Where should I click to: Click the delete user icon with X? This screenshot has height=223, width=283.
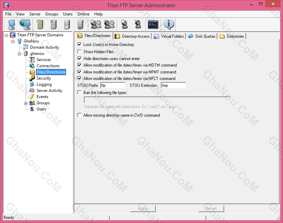click(x=138, y=24)
